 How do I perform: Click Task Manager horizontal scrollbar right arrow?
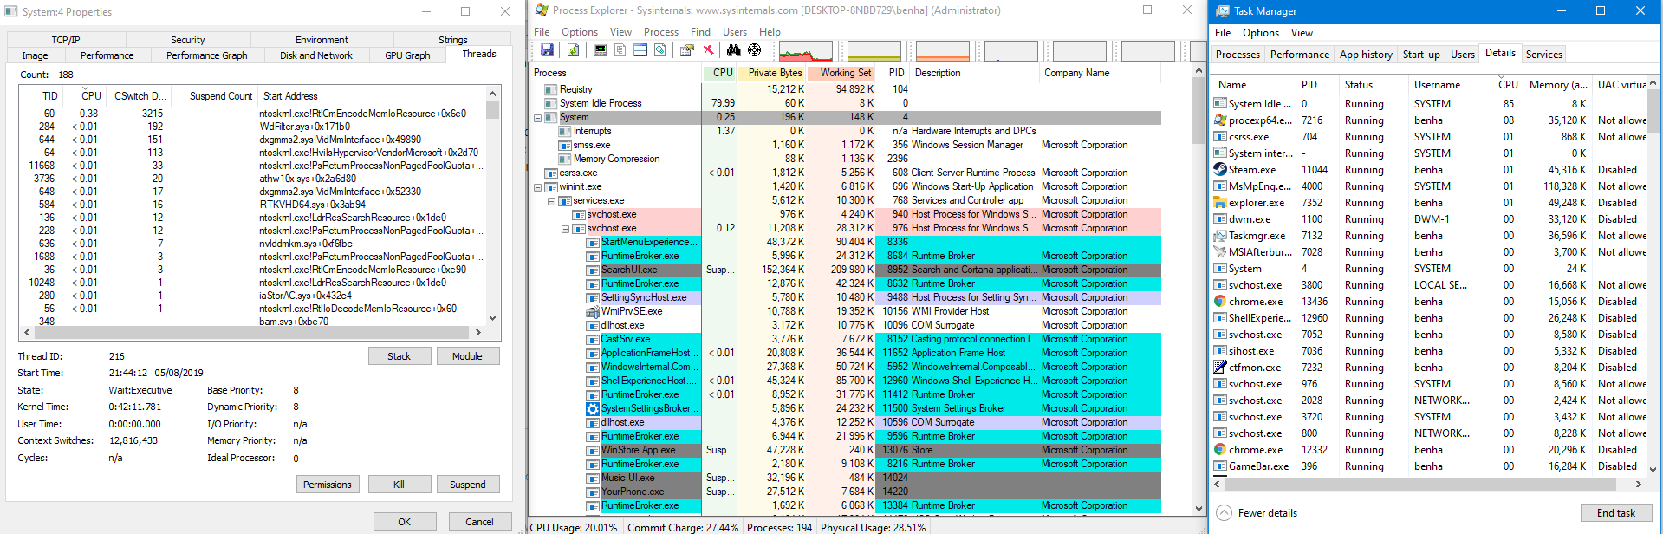pos(1638,485)
